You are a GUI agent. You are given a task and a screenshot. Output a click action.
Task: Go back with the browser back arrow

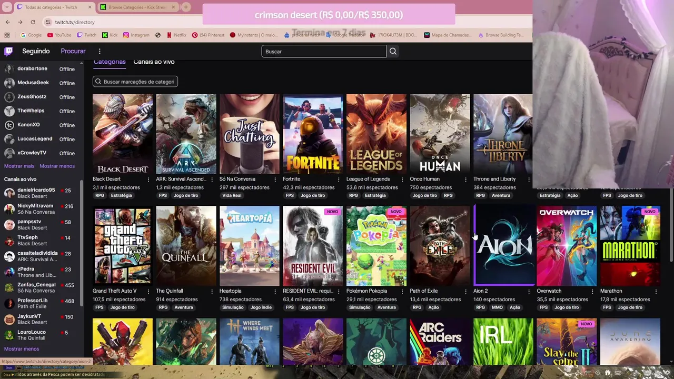7,22
